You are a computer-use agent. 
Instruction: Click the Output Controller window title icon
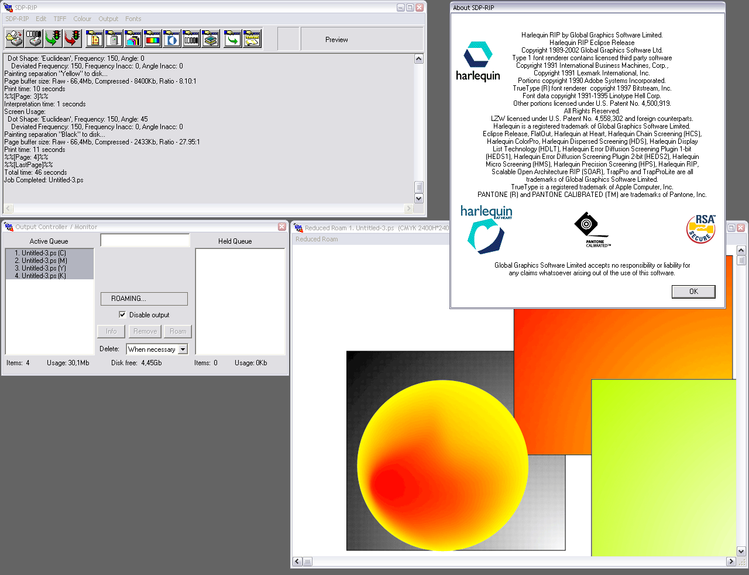pos(9,227)
